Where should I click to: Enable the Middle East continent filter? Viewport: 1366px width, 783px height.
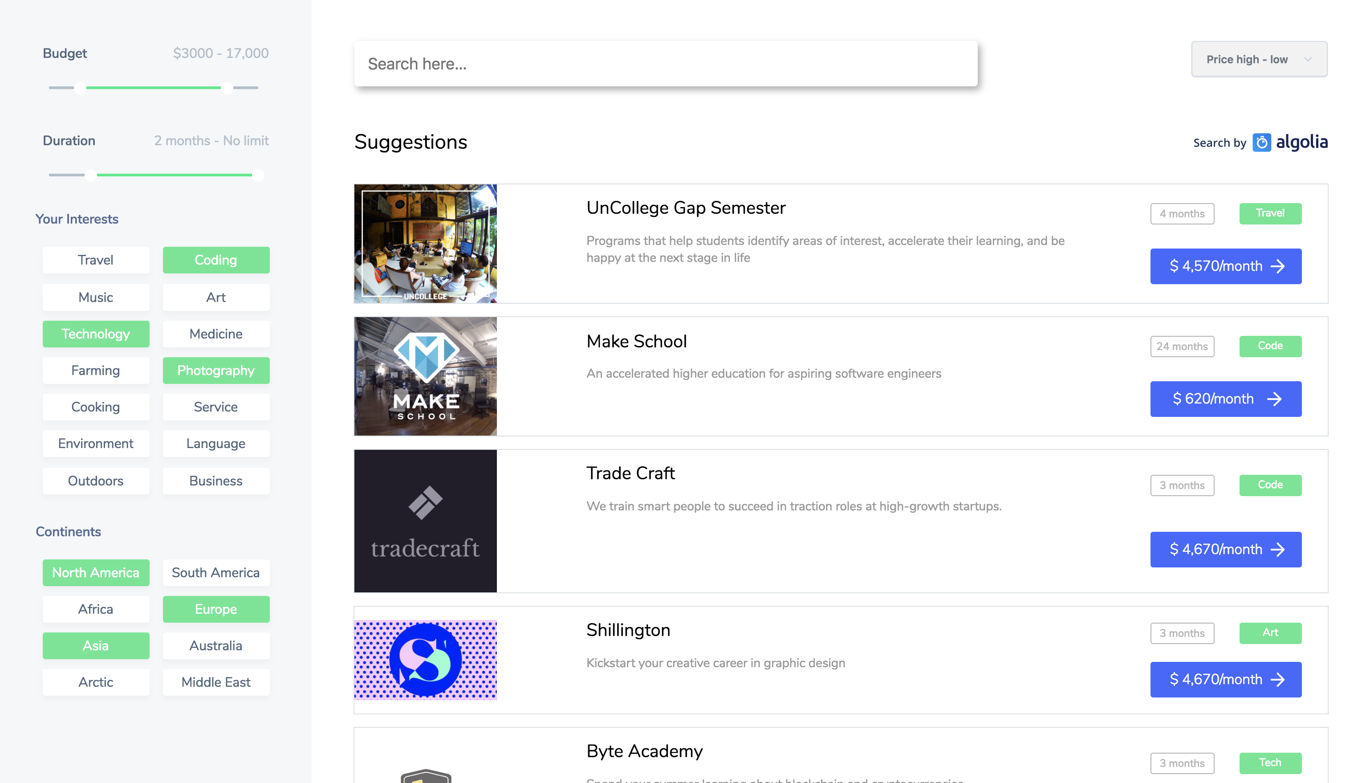pyautogui.click(x=215, y=682)
